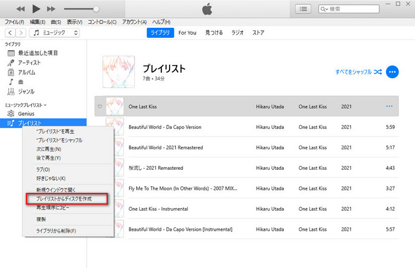
Task: Switch to the ストア tab
Action: click(x=258, y=33)
